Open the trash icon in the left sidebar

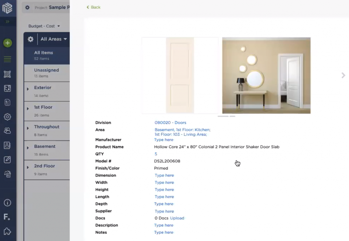8,174
